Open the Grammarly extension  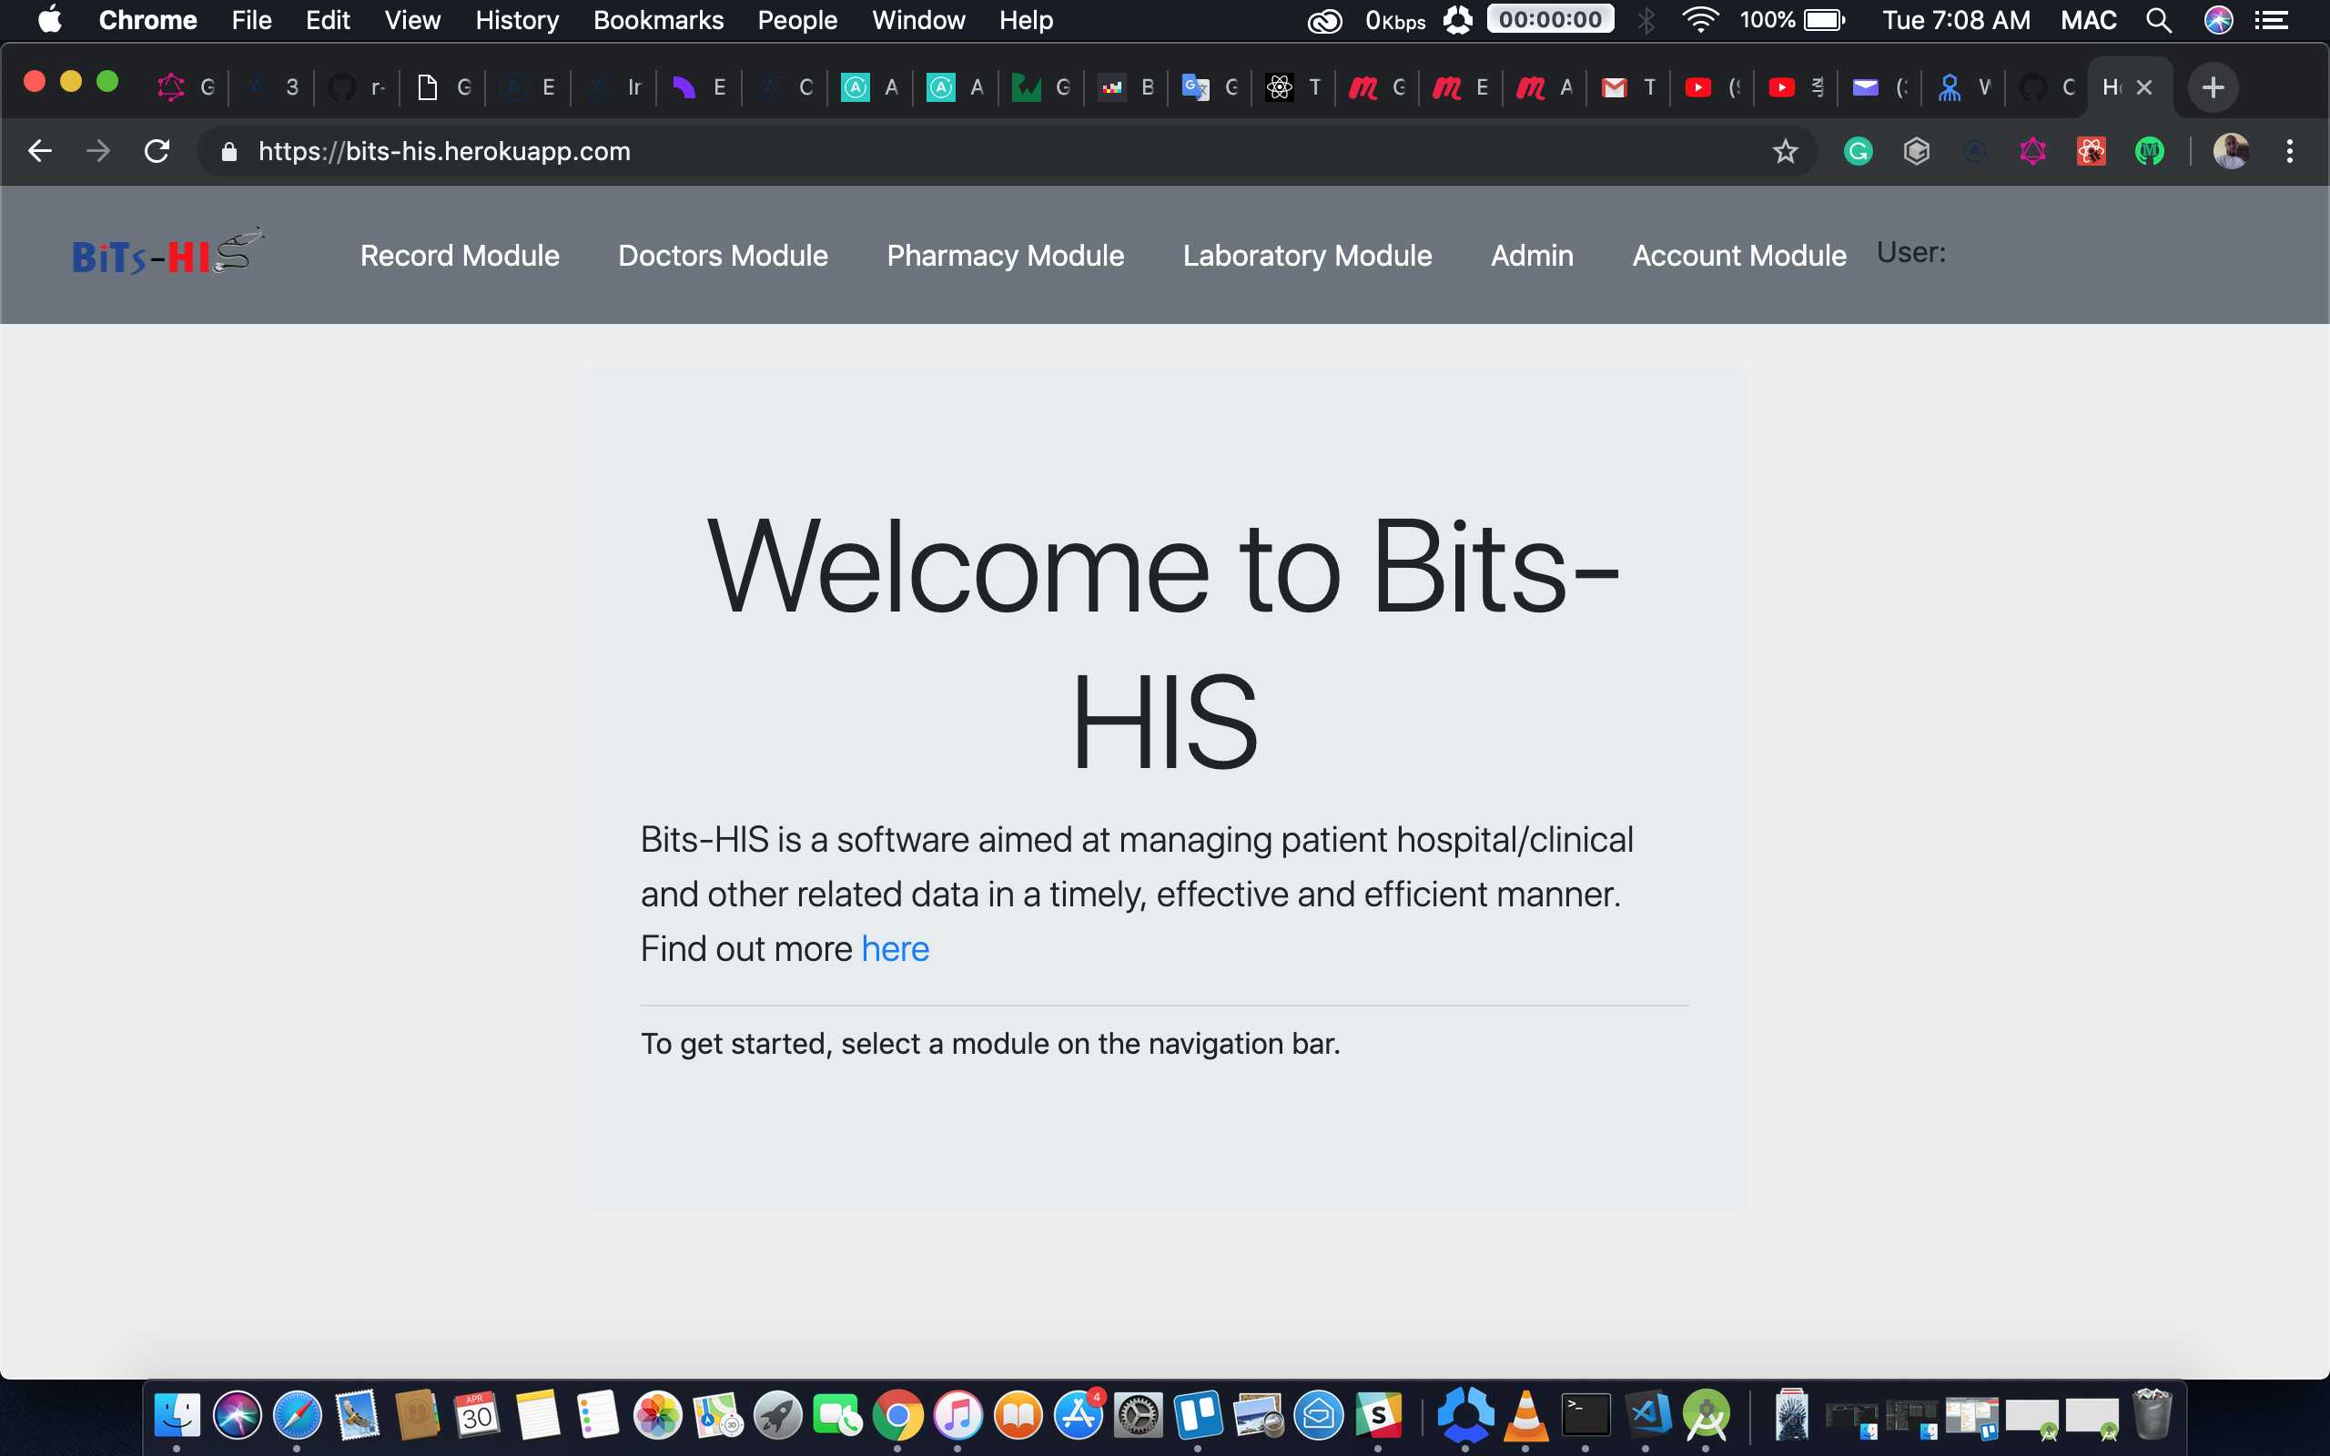point(1858,151)
